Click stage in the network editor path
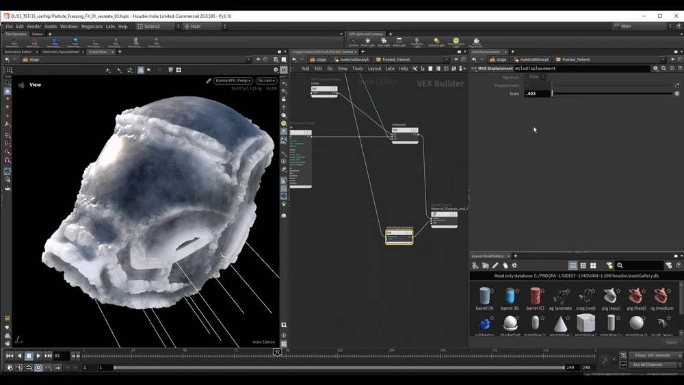Screen dimensions: 684x385 pos(319,59)
